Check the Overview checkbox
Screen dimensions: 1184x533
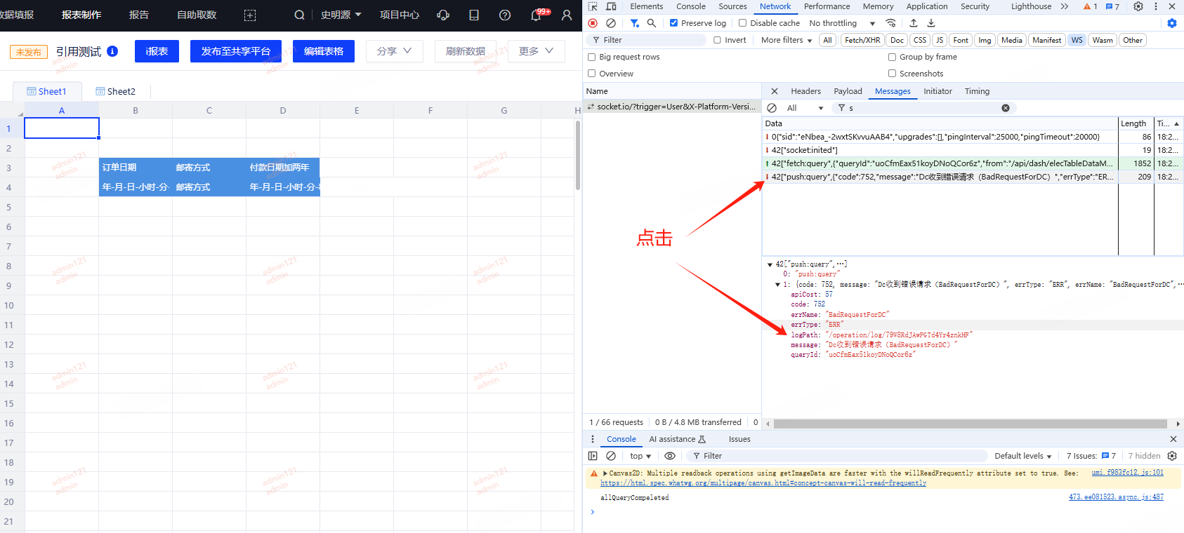[x=591, y=74]
